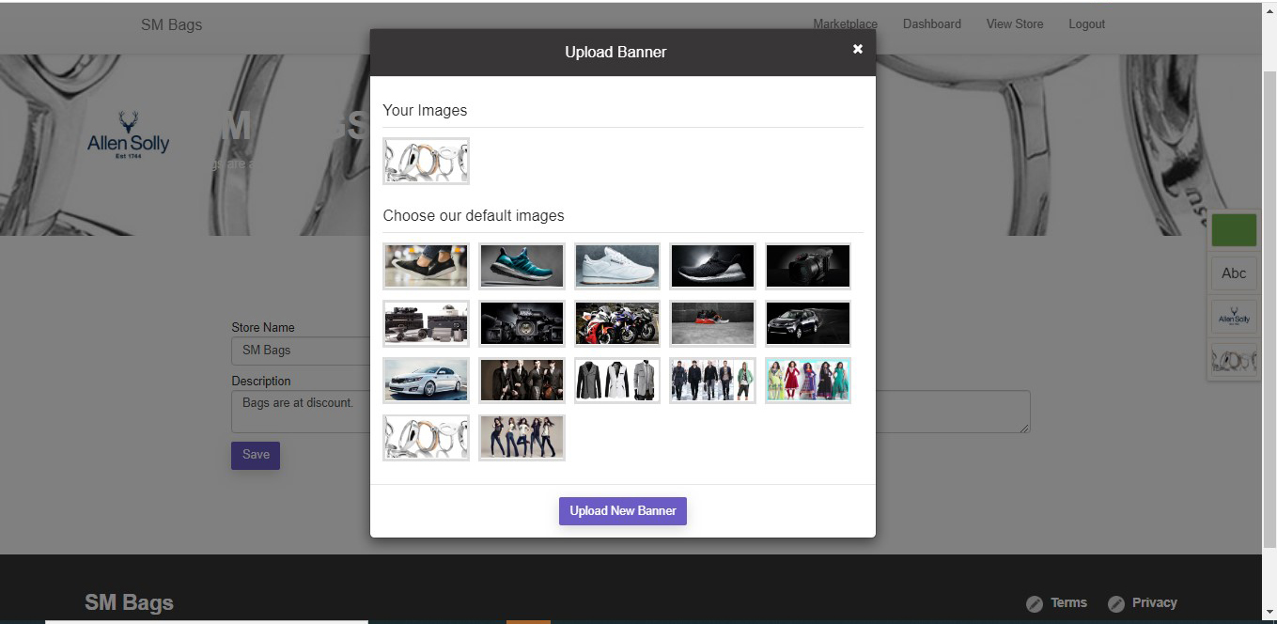
Task: Click the Save button
Action: [256, 455]
